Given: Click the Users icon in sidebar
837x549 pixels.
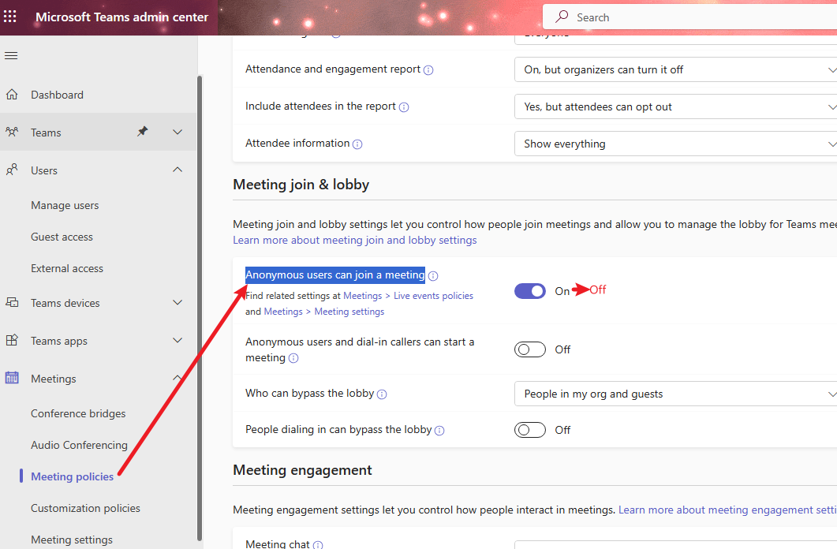Looking at the screenshot, I should (x=12, y=170).
